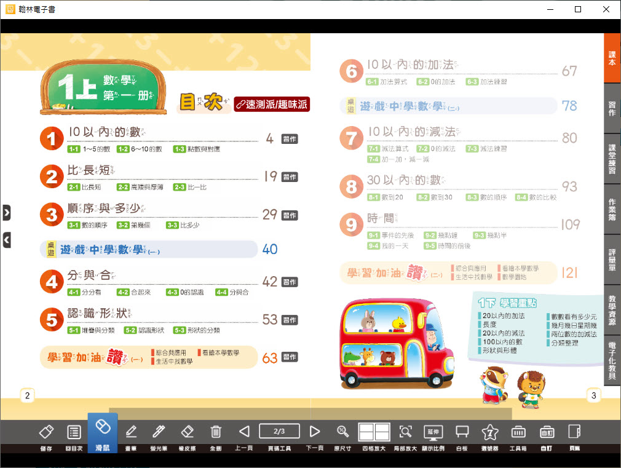Activate the 滑鼠 mouse mode
Screen dimensions: 621x468
(103, 432)
